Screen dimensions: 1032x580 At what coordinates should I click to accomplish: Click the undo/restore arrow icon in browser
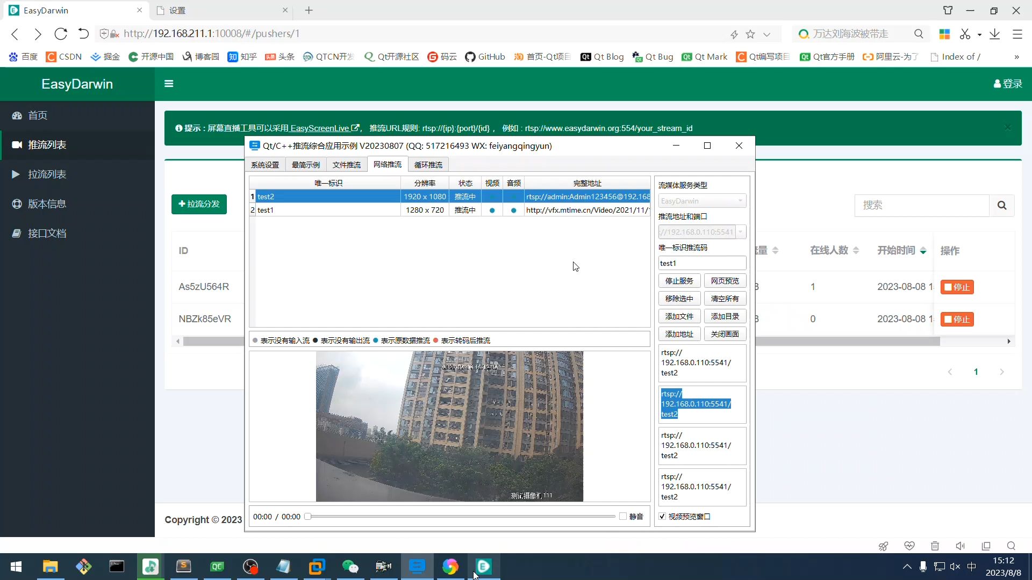click(x=83, y=34)
